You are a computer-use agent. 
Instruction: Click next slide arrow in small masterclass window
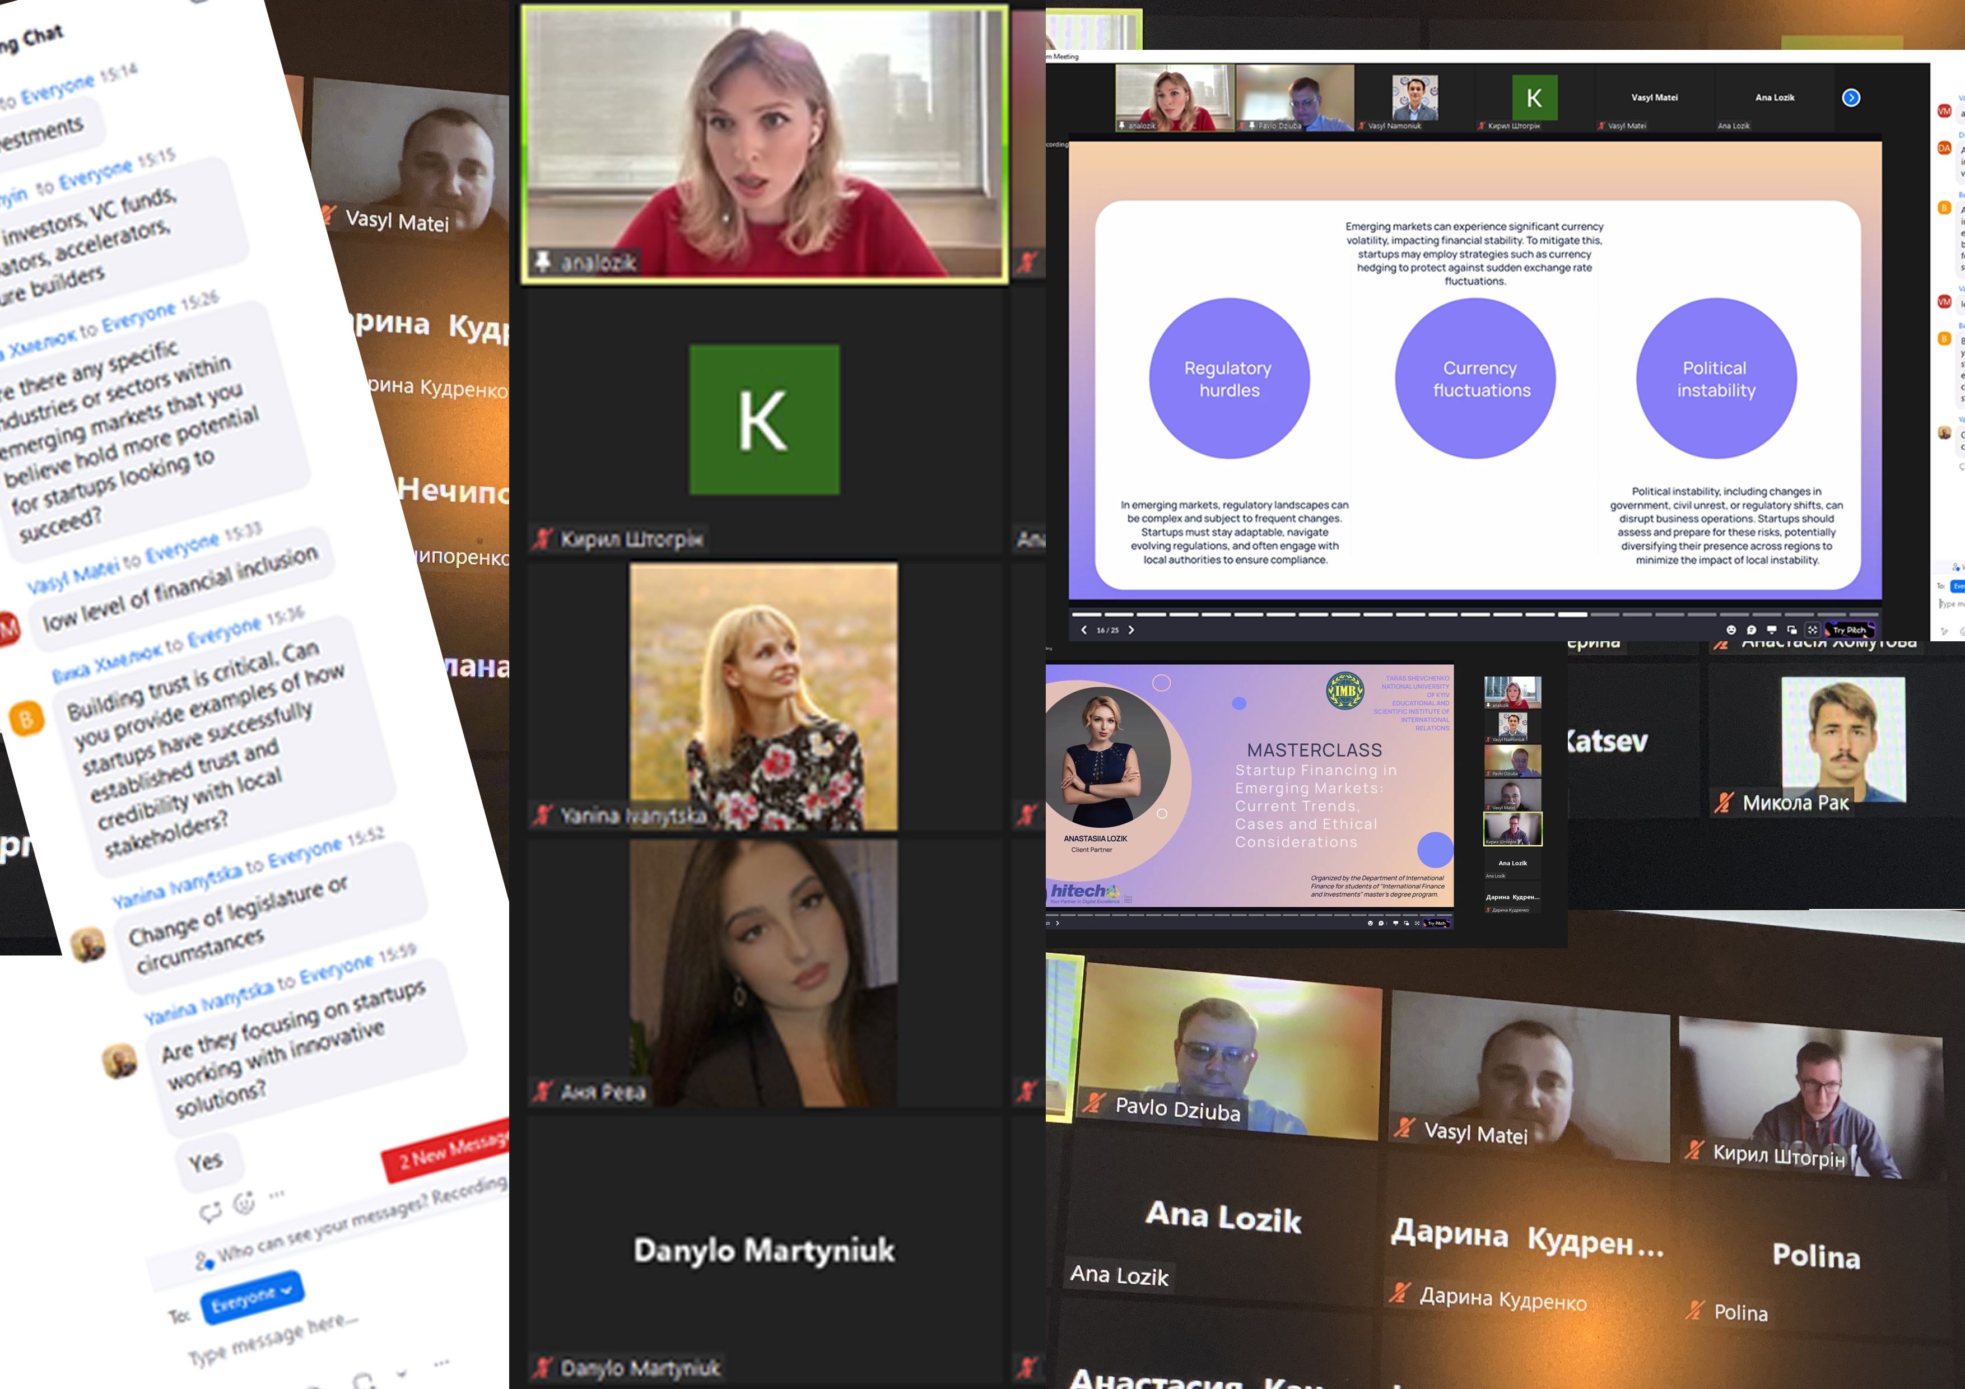1058,924
